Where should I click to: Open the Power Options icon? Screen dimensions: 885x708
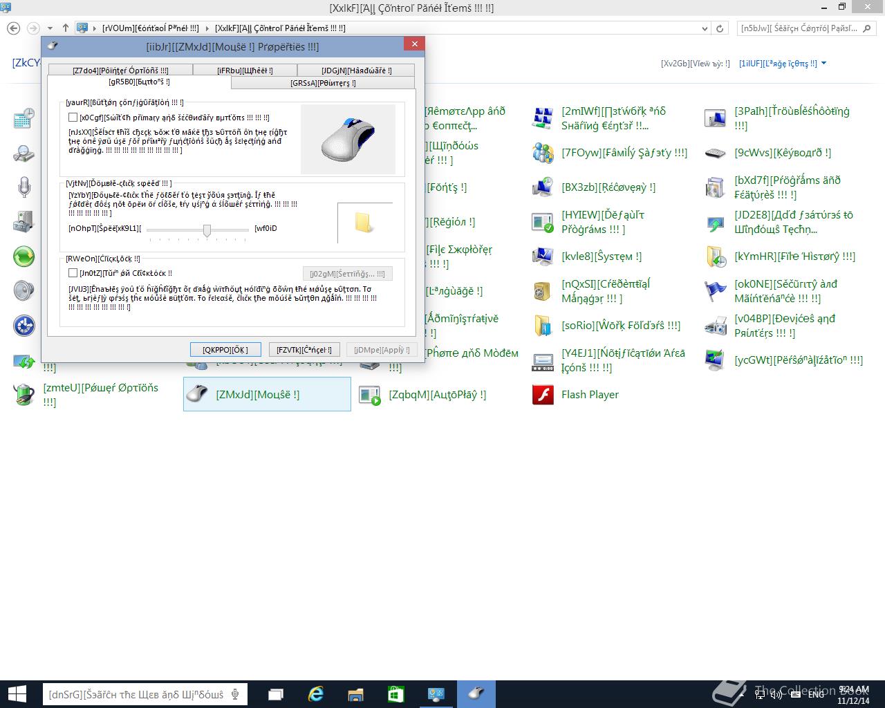point(24,395)
